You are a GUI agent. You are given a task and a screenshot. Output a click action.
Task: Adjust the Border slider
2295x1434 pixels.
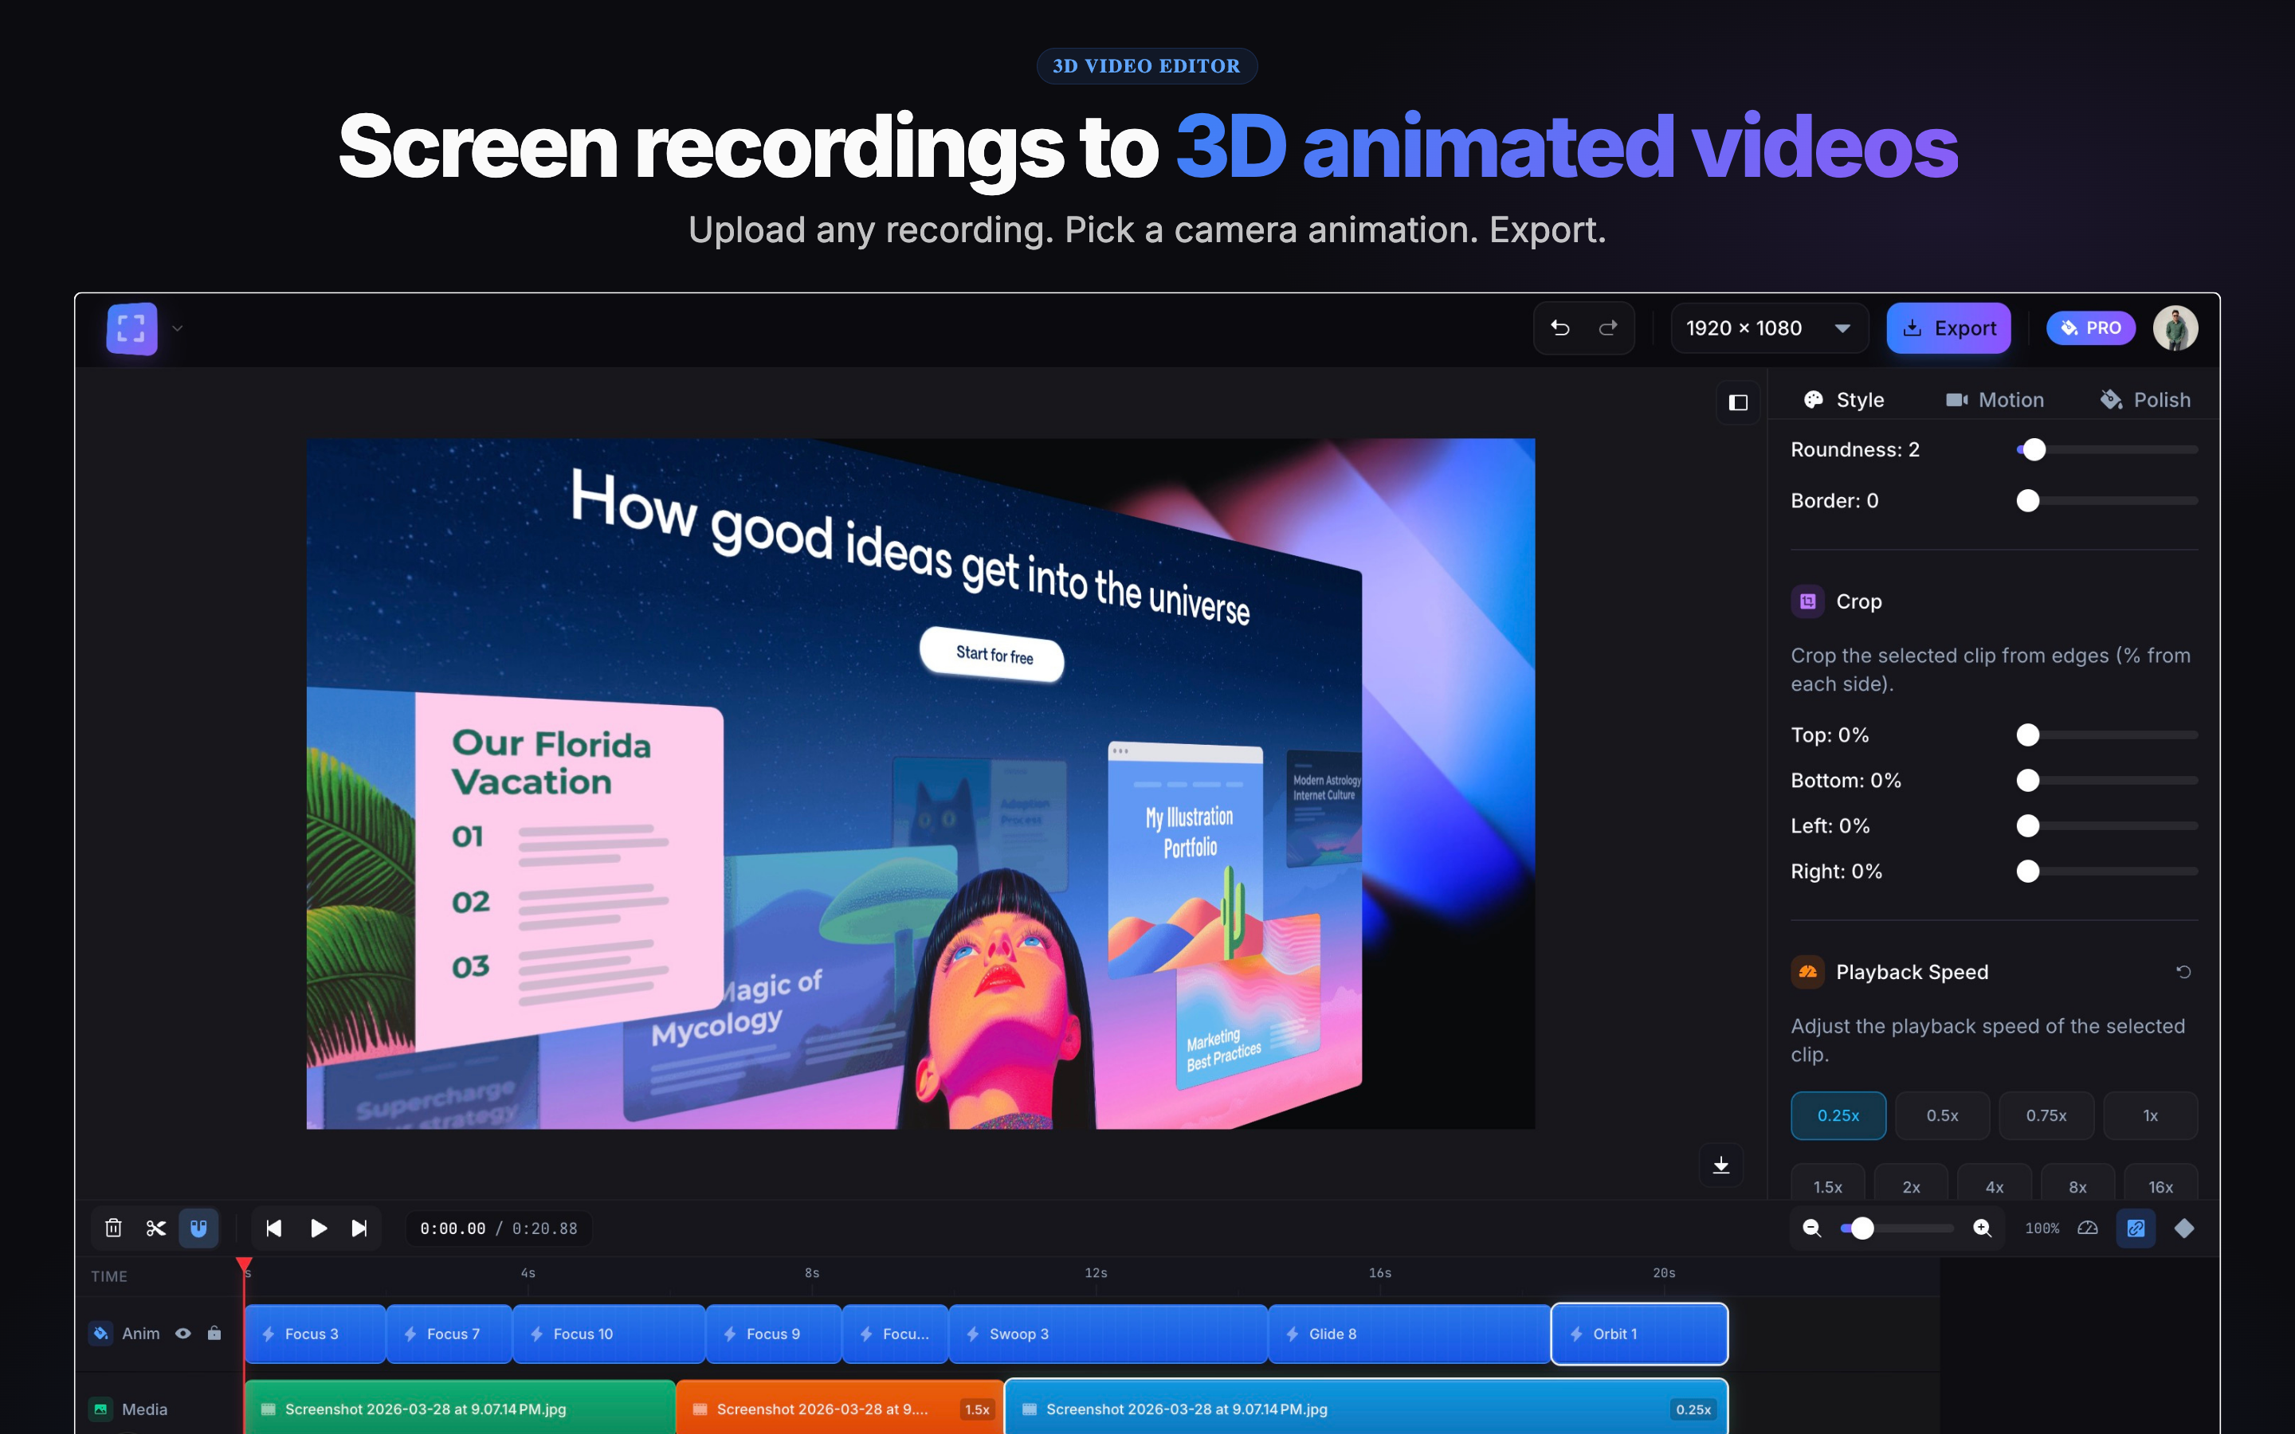[x=2107, y=501]
